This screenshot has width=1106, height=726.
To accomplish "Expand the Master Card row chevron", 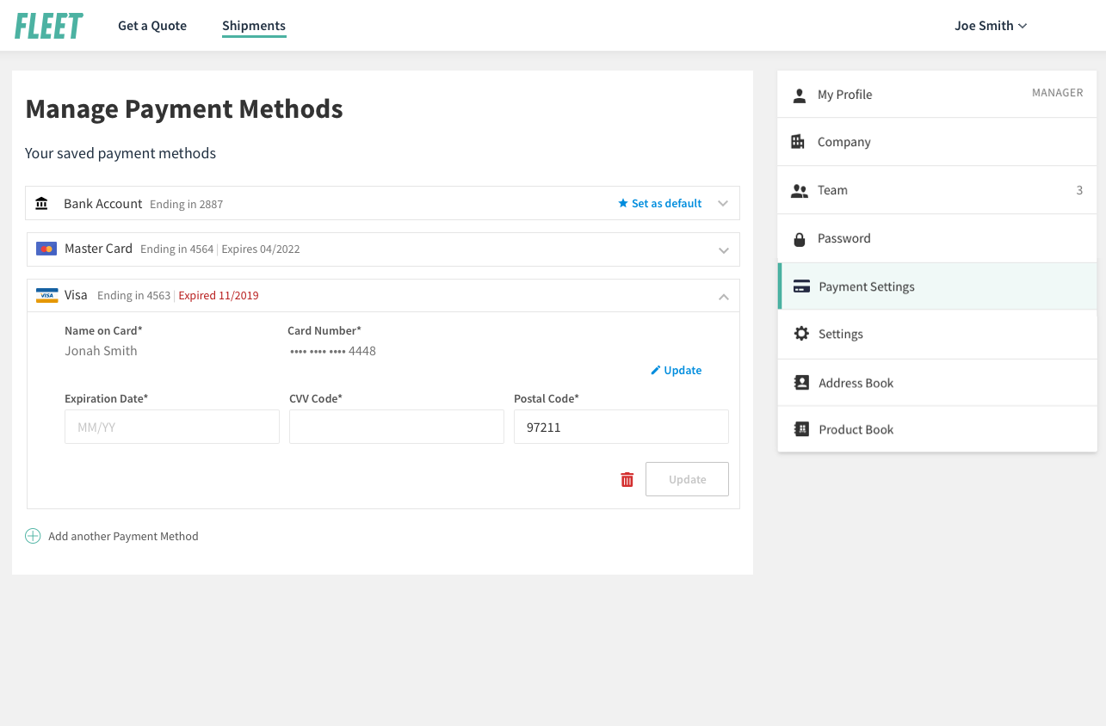I will (723, 250).
